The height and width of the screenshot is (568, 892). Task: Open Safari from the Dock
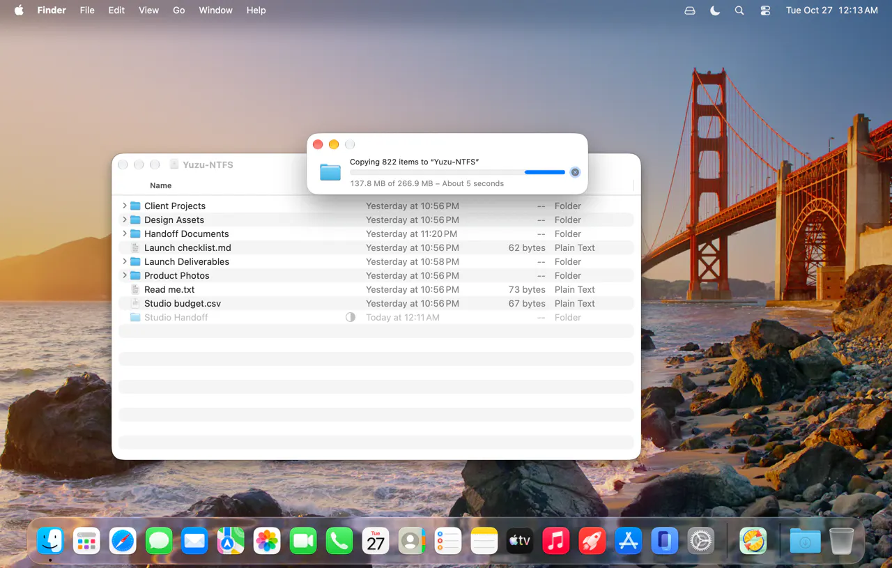[123, 541]
